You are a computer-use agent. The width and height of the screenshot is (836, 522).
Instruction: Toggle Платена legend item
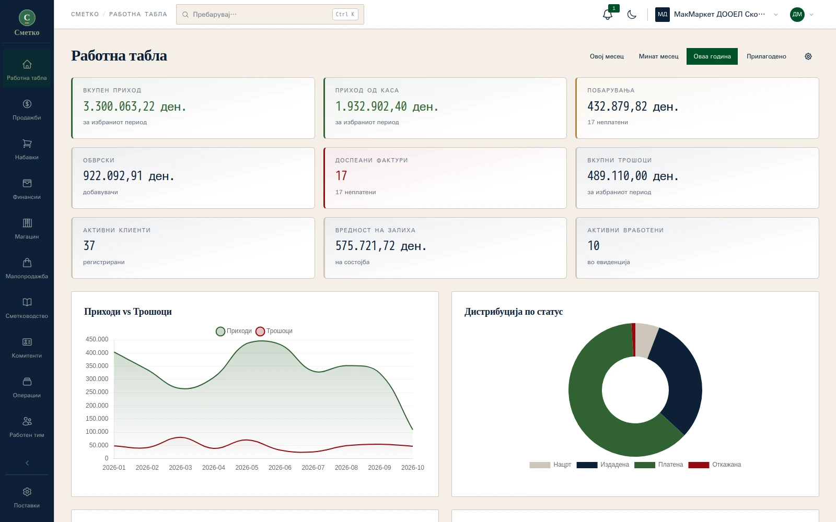coord(659,465)
